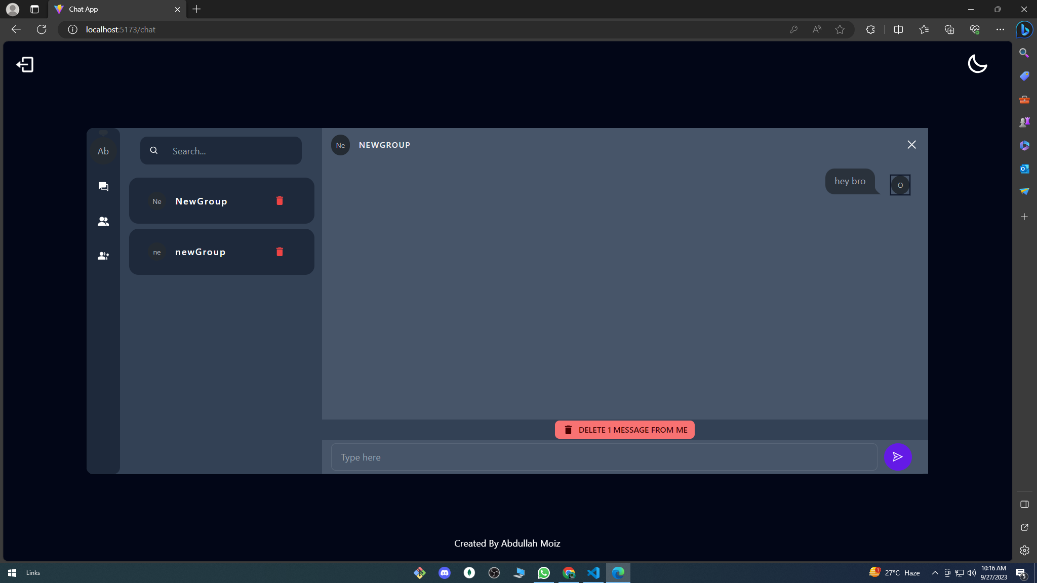The width and height of the screenshot is (1037, 583).
Task: Select the chats icon in the sidebar
Action: click(x=103, y=186)
